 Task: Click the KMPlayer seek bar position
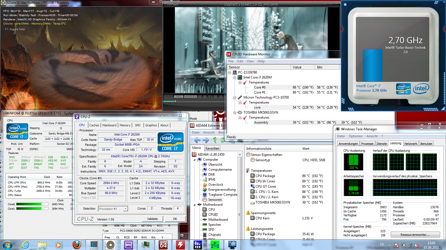(x=175, y=101)
